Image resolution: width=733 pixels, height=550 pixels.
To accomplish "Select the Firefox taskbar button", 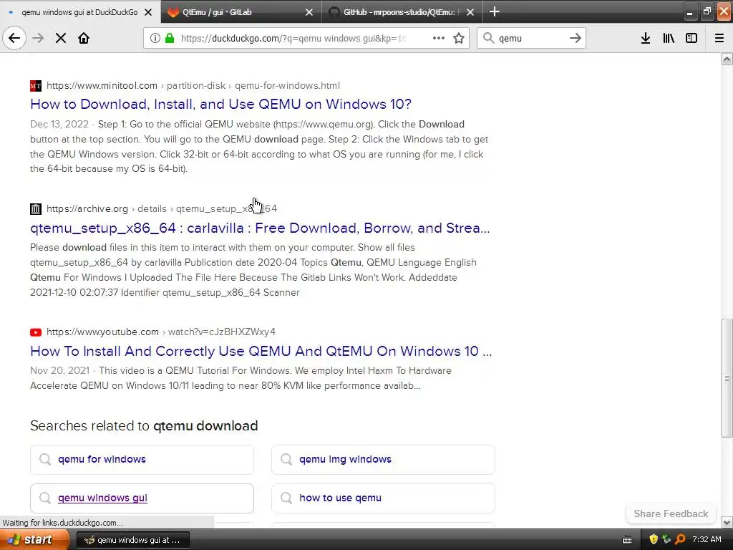I will coord(132,540).
